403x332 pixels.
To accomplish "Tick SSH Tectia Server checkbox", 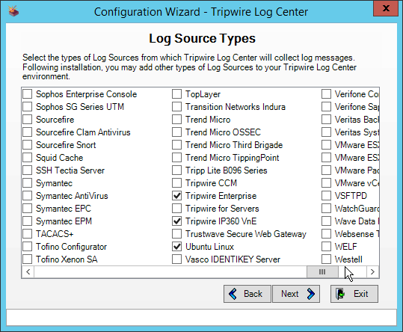I will (x=27, y=170).
